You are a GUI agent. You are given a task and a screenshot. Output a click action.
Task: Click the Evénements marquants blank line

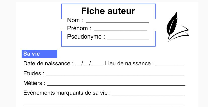[x=148, y=95]
